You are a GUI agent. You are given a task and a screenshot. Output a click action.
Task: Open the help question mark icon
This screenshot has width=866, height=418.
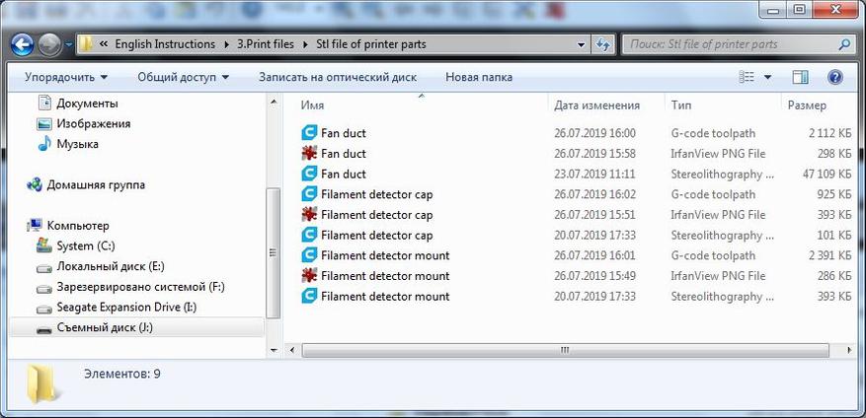[x=834, y=77]
